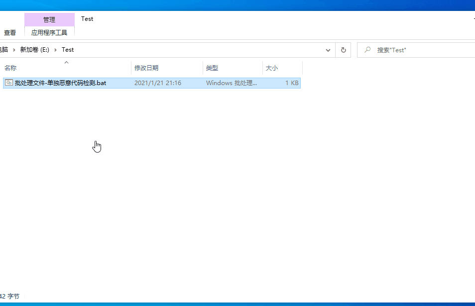This screenshot has height=306, width=475.
Task: Select the 应用程序工具 tab
Action: pyautogui.click(x=49, y=32)
